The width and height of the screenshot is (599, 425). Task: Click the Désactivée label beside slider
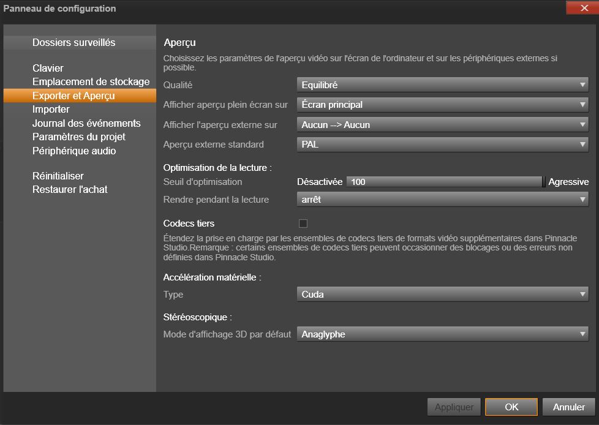(x=320, y=182)
